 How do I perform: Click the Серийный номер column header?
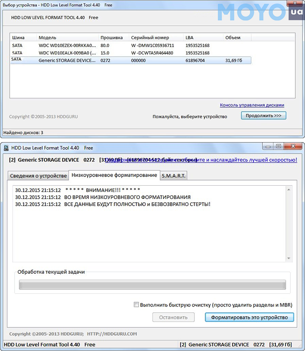156,37
